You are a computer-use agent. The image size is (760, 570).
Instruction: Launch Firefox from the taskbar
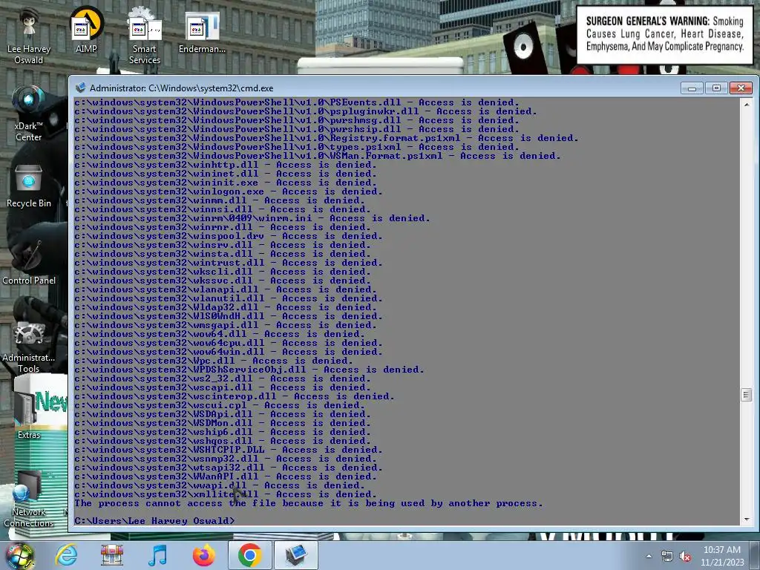(203, 555)
